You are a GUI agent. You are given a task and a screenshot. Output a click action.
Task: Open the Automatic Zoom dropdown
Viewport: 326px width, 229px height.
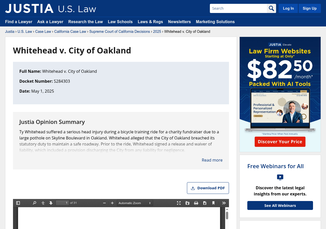click(135, 203)
